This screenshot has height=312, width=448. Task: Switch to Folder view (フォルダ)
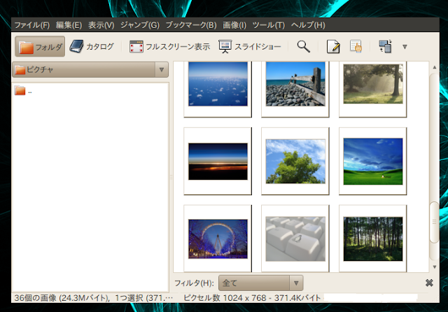[x=40, y=47]
